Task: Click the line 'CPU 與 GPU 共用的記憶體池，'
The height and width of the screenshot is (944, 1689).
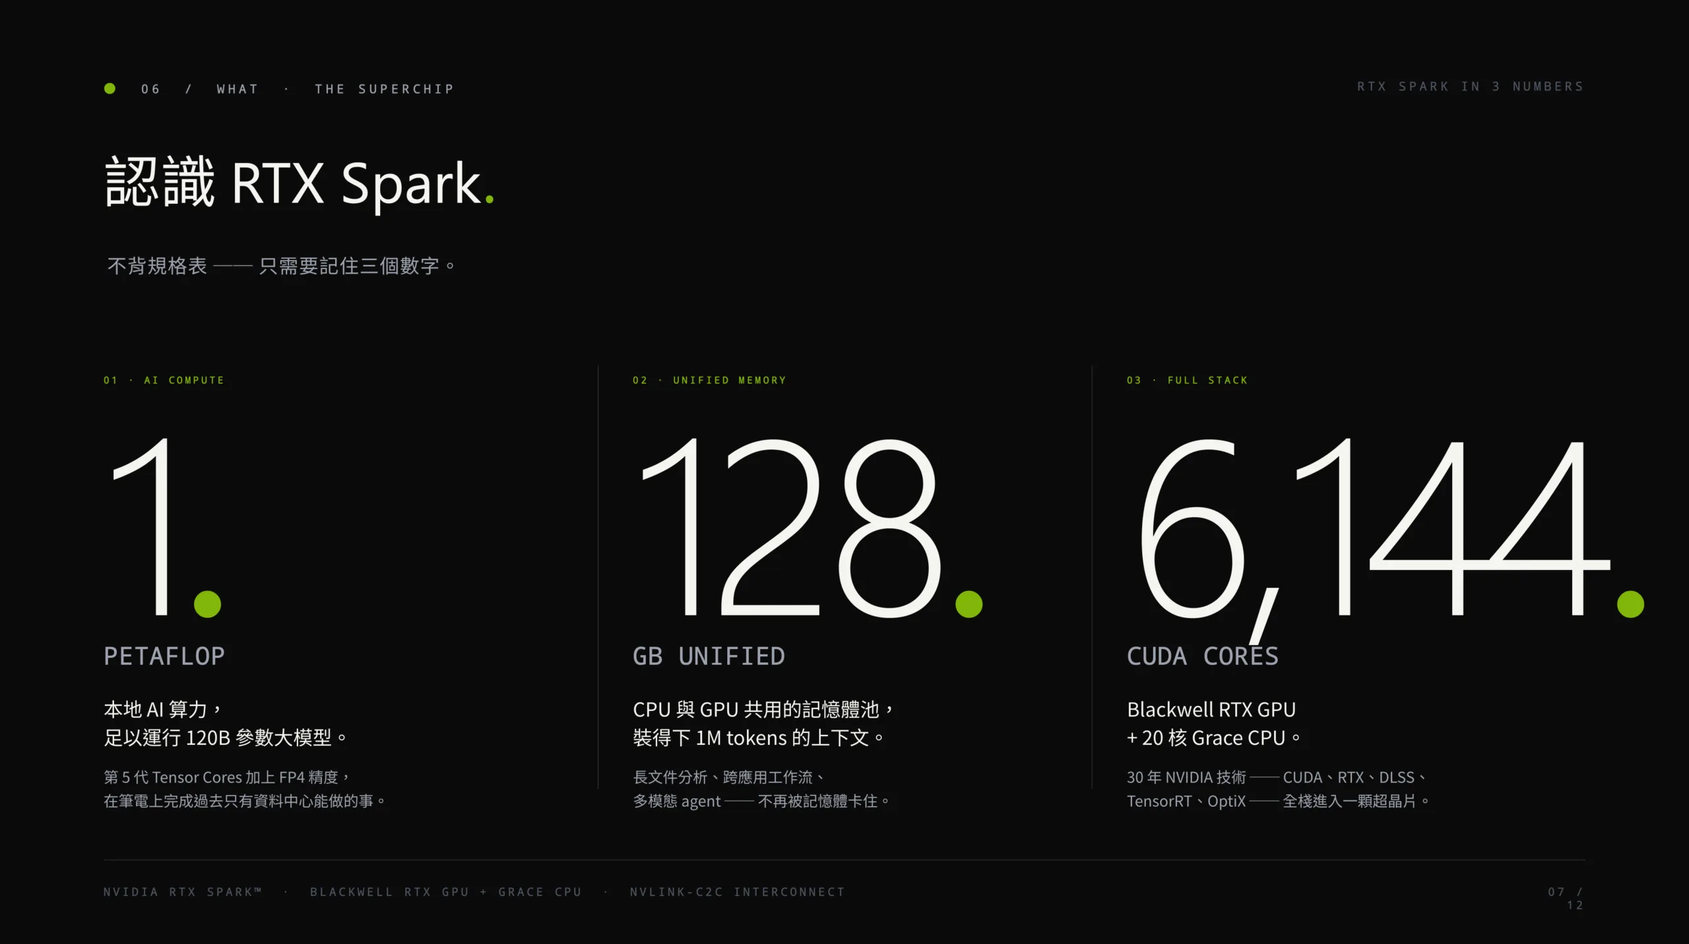Action: pos(764,709)
